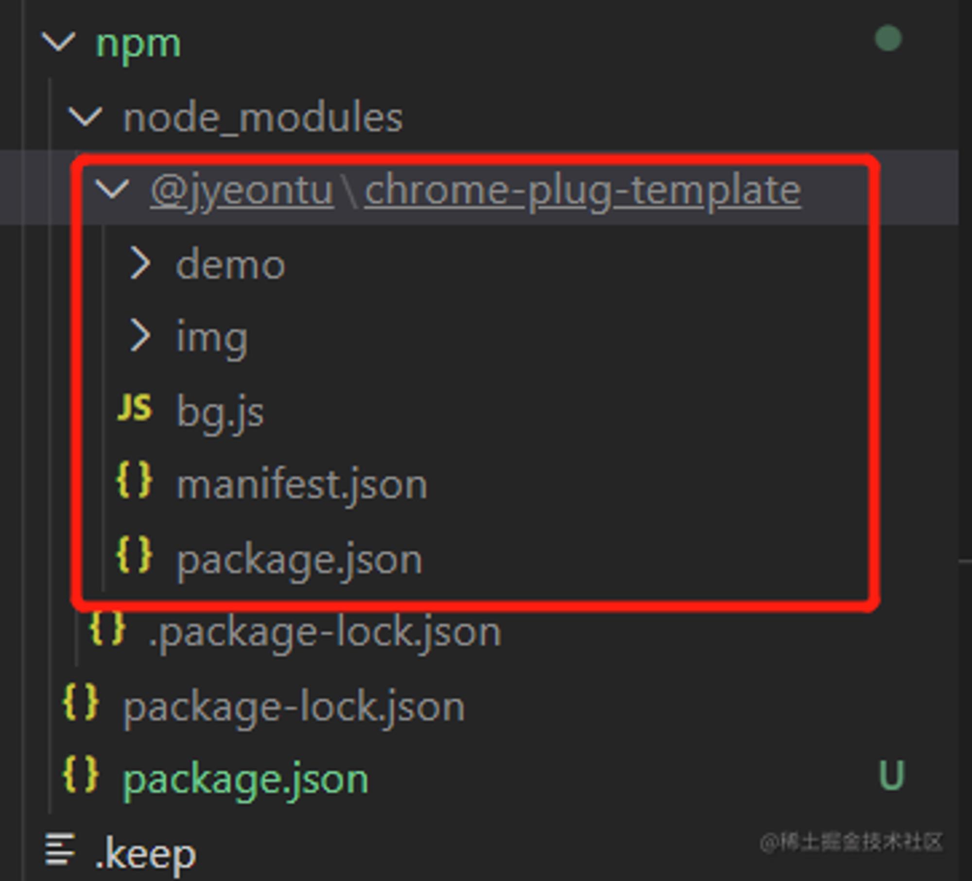Click braces icon beside root package-lock.json
972x881 pixels.
coord(81,702)
